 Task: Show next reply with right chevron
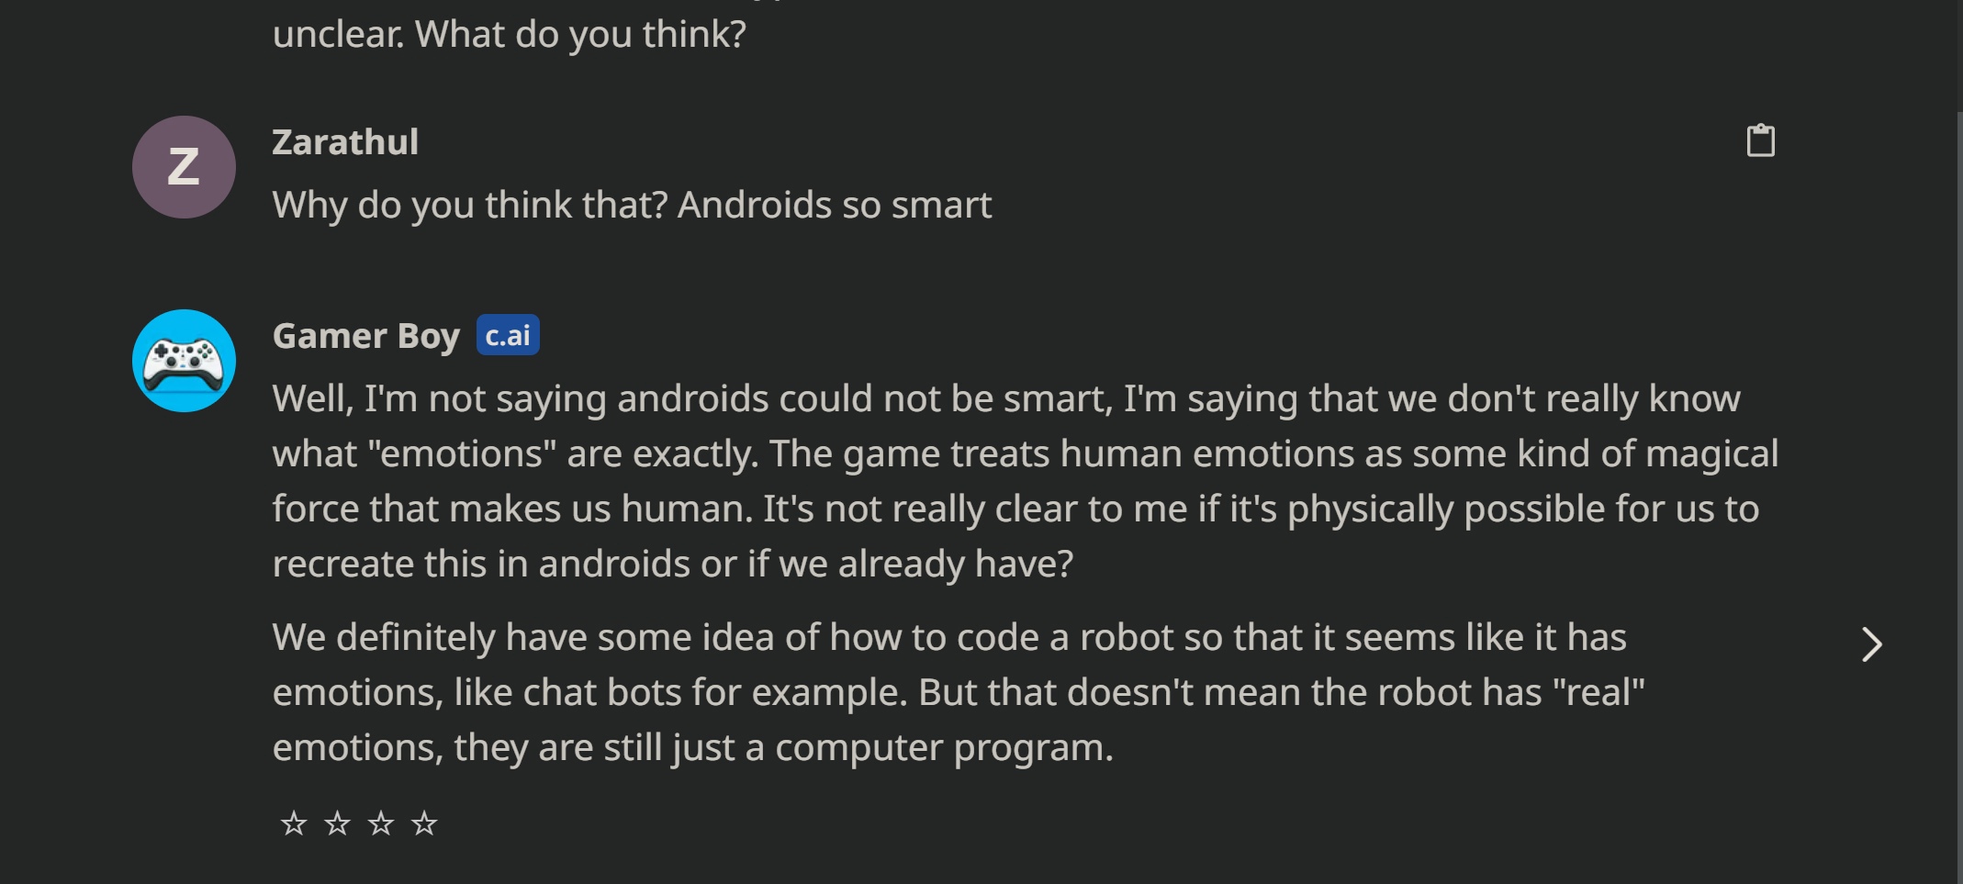pyautogui.click(x=1871, y=644)
